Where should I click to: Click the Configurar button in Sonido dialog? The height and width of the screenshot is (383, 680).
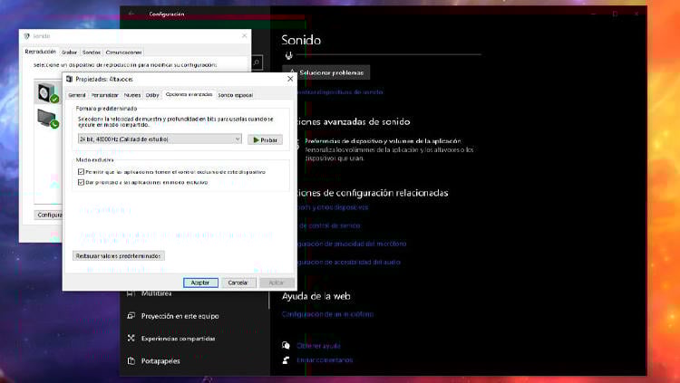point(49,215)
